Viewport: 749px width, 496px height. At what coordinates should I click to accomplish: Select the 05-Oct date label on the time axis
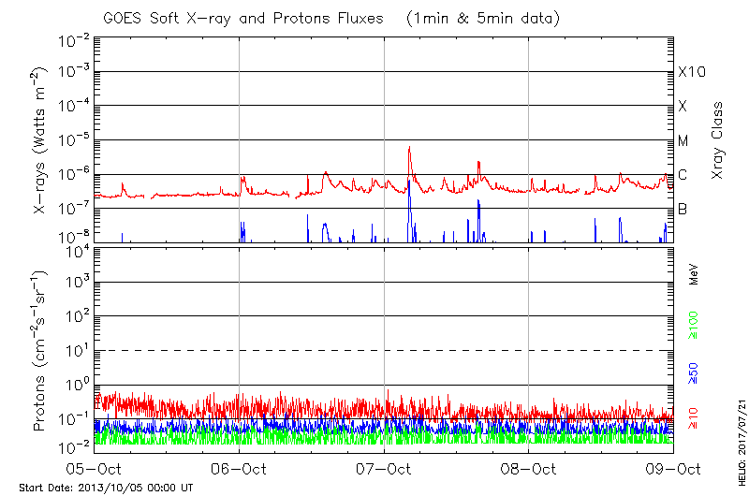tap(94, 469)
